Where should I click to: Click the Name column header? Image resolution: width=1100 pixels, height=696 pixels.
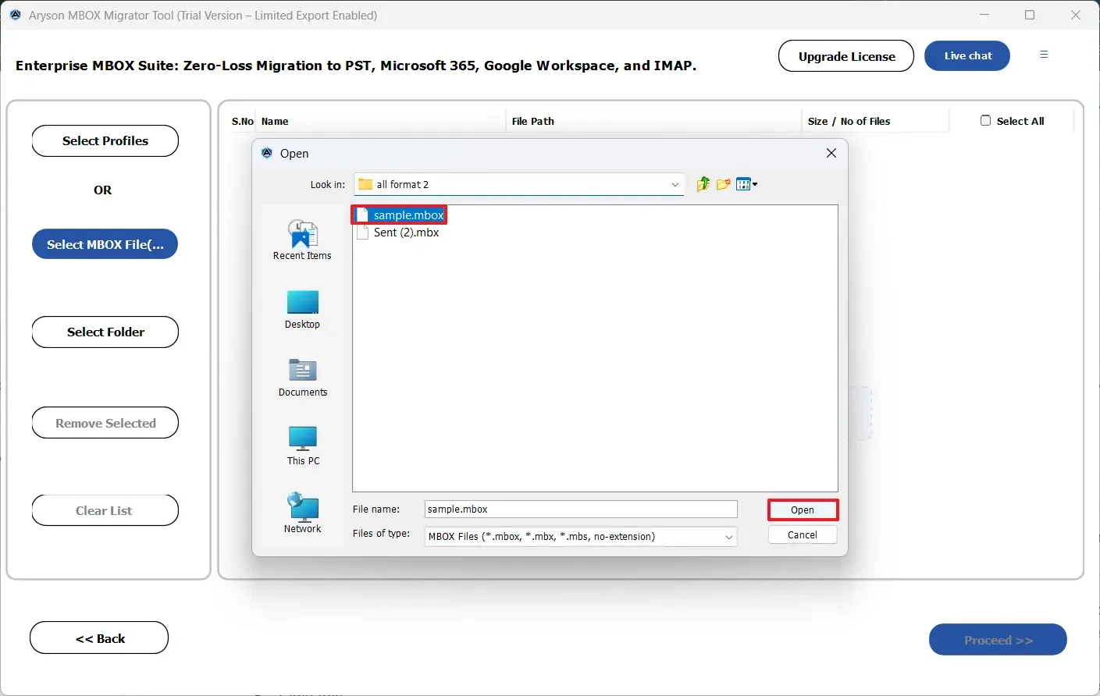275,122
